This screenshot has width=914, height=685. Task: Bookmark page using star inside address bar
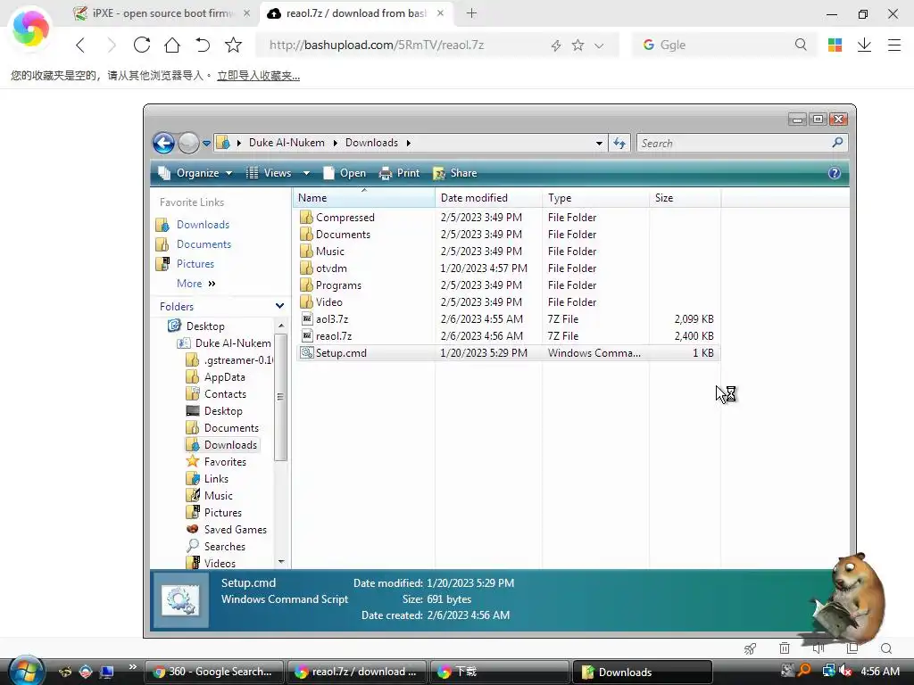577,45
